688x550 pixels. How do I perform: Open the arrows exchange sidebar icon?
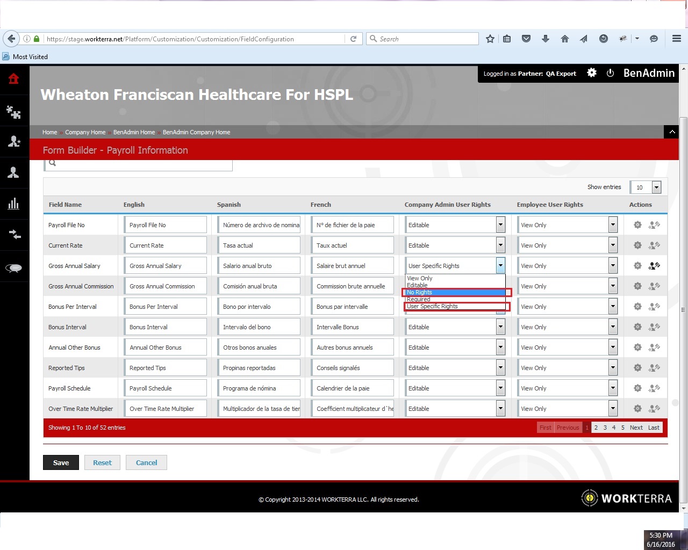[14, 235]
